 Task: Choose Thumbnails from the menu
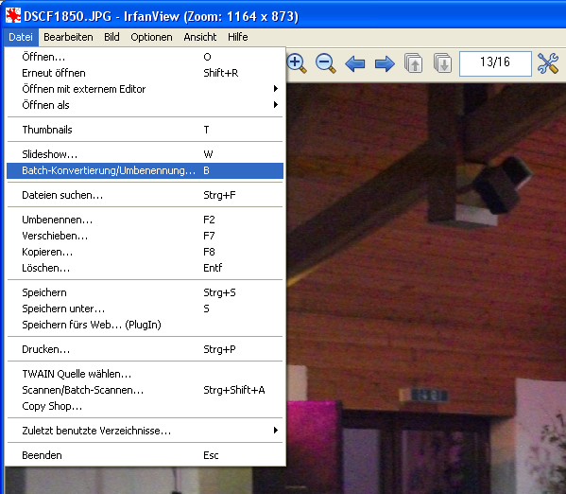pyautogui.click(x=146, y=130)
